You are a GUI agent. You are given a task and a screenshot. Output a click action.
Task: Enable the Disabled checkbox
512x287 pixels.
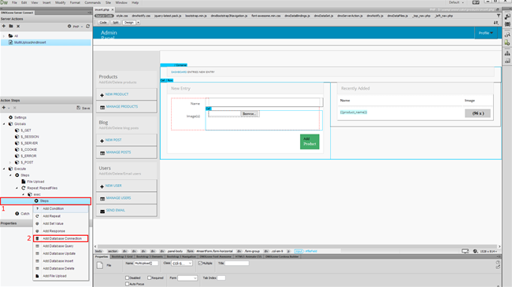(128, 278)
